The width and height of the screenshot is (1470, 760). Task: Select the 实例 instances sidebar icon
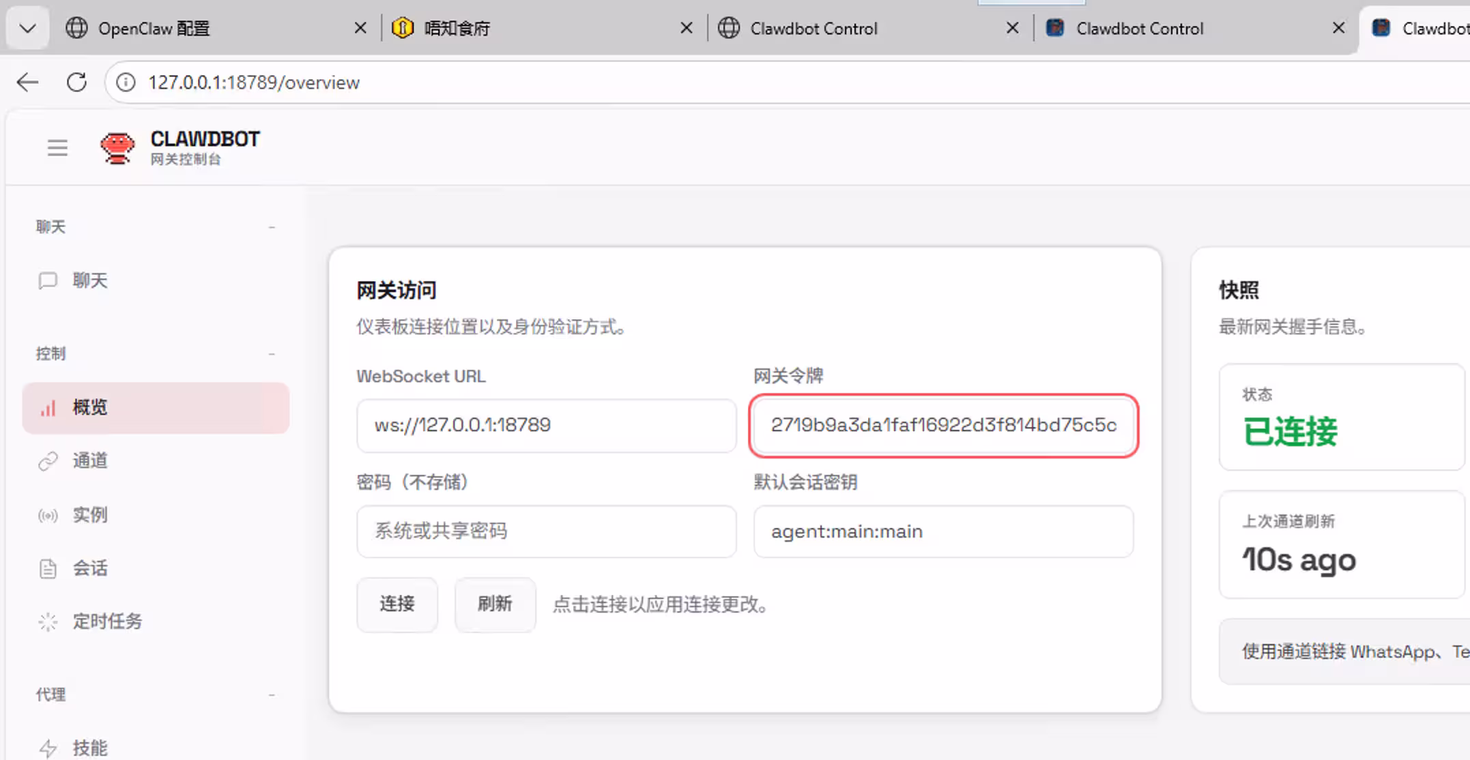coord(47,514)
